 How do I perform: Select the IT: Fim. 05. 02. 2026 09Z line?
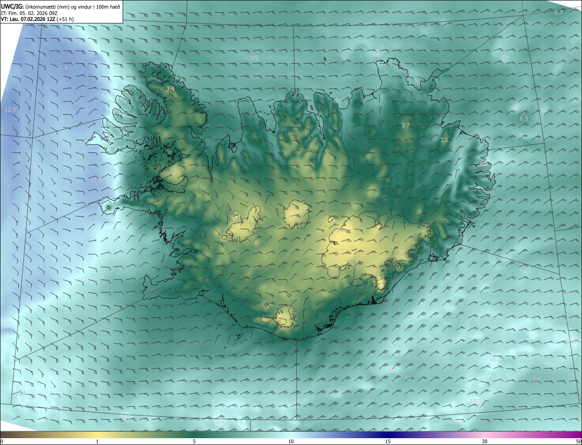(29, 13)
